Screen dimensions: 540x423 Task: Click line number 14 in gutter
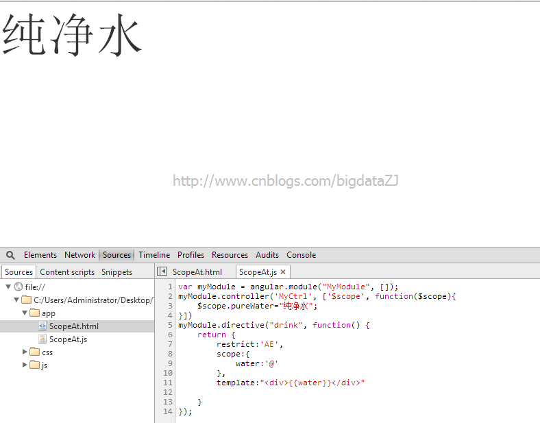[168, 411]
